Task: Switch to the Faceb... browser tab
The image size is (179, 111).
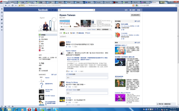Action: pos(99,2)
